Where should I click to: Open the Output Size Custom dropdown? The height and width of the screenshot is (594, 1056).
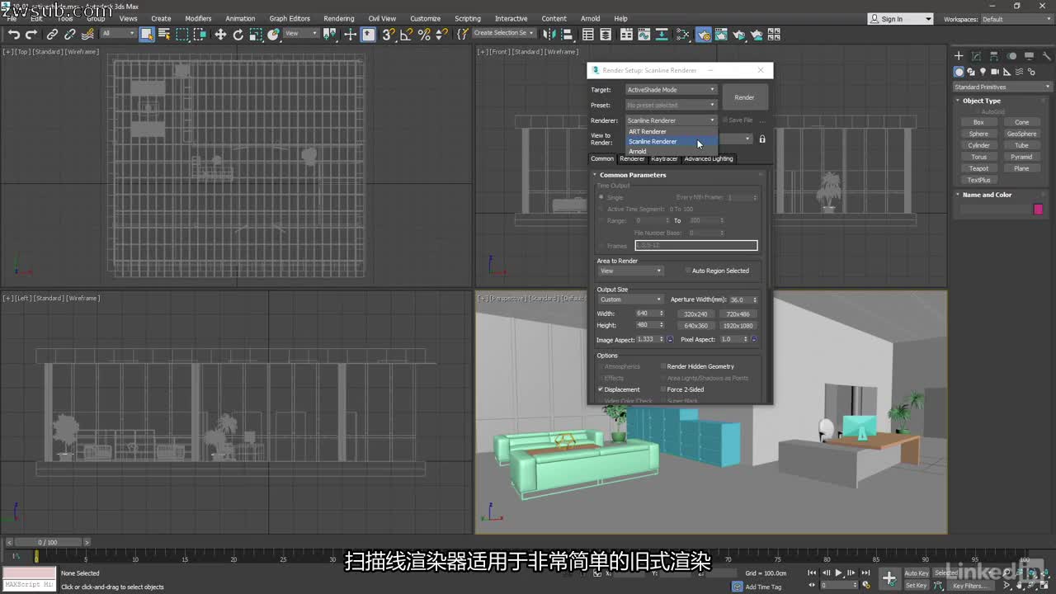click(630, 299)
